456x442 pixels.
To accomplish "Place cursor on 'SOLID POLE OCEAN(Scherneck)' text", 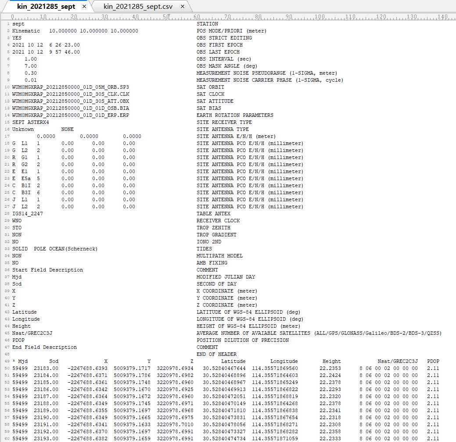I will click(55, 249).
